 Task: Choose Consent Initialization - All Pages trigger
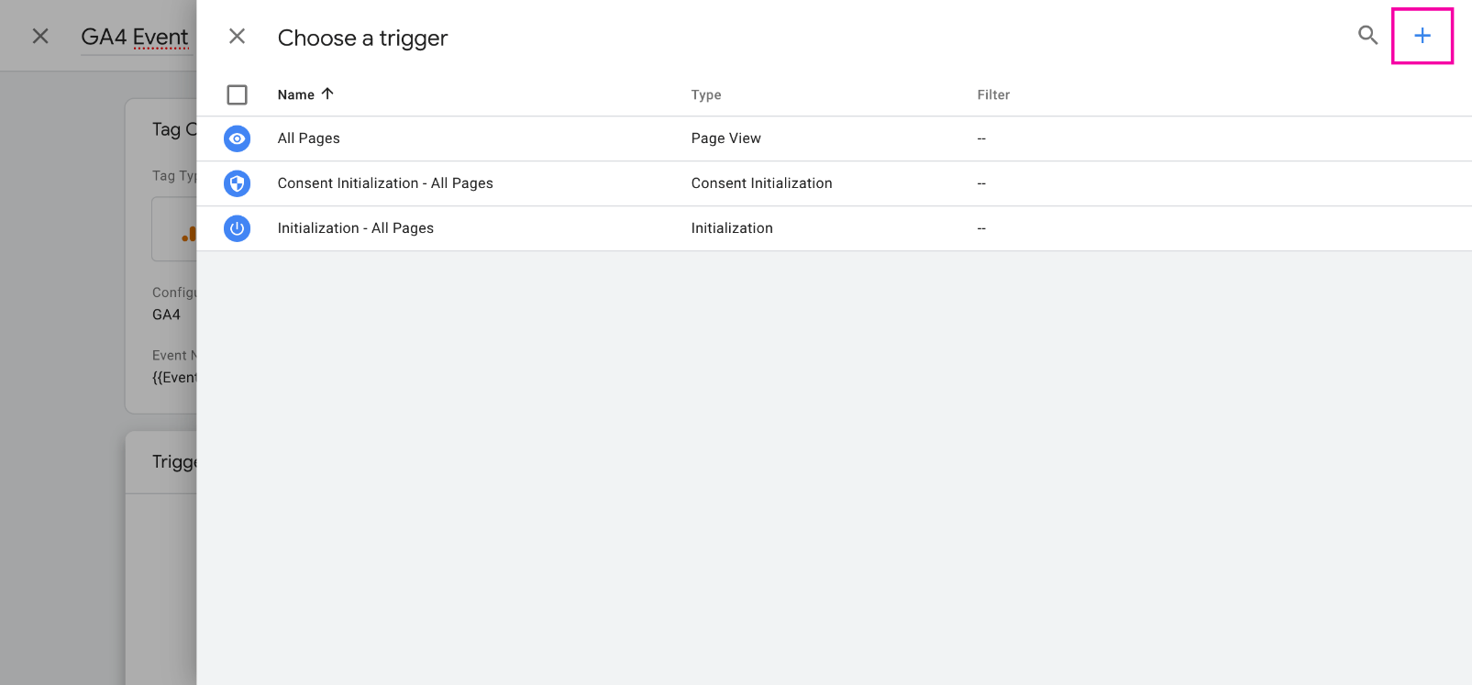tap(385, 183)
